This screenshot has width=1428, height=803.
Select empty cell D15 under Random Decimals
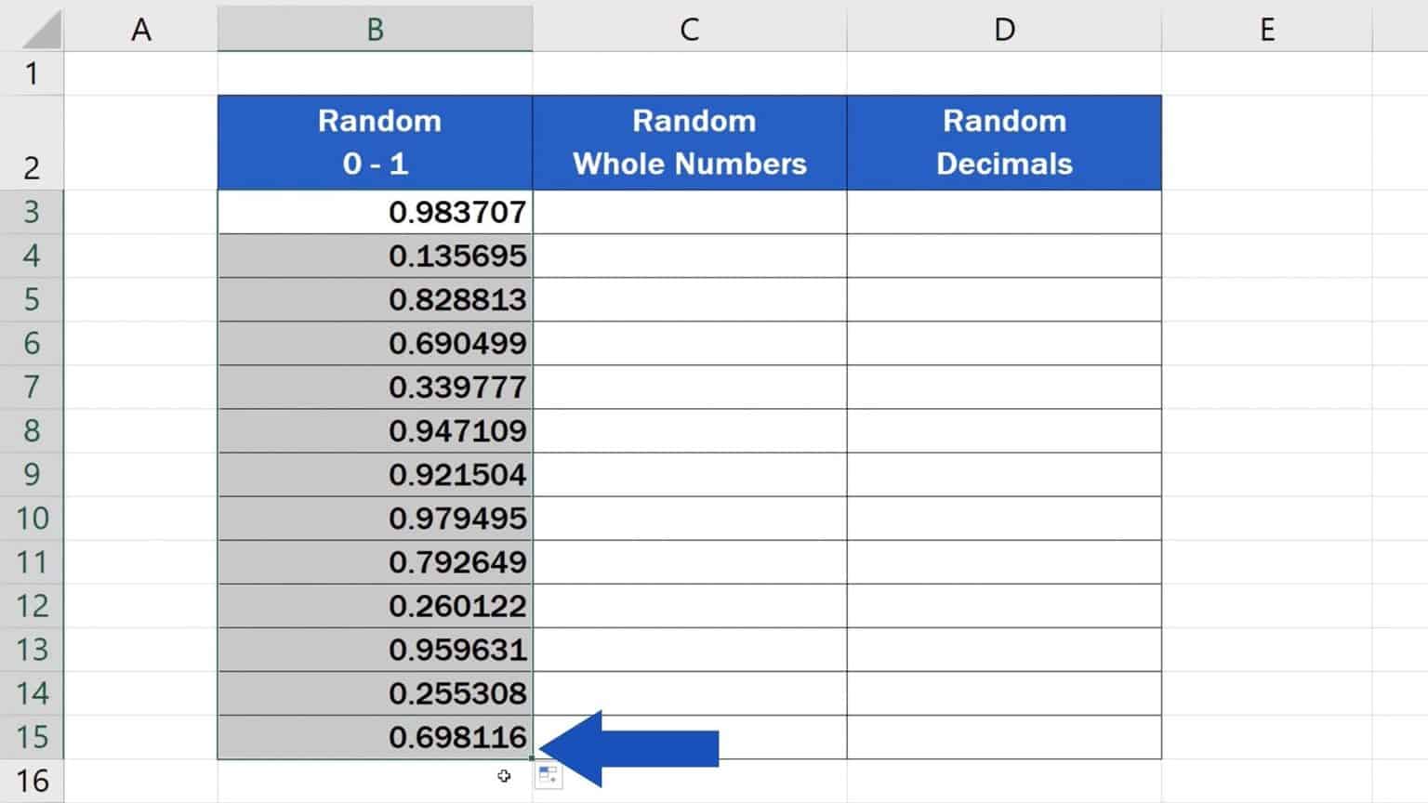click(x=1004, y=737)
